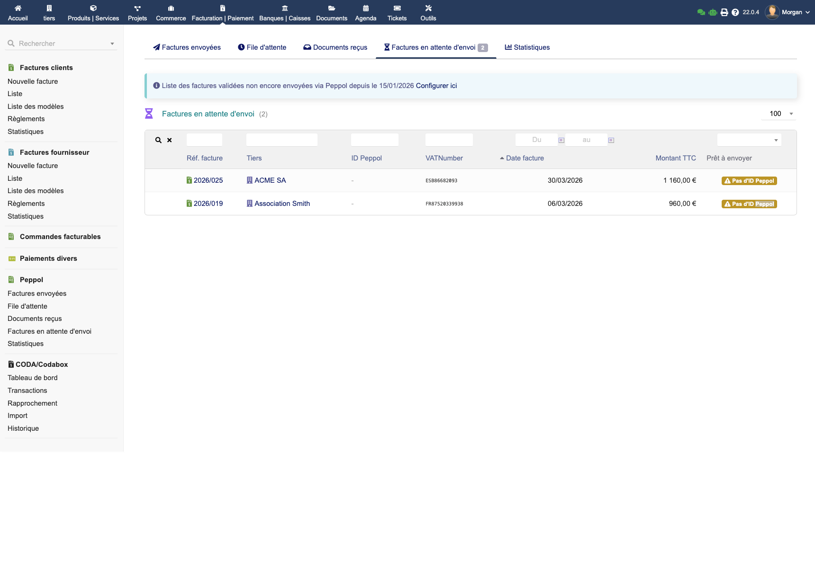The width and height of the screenshot is (815, 577).
Task: Open invoice 2026/025
Action: click(x=208, y=180)
